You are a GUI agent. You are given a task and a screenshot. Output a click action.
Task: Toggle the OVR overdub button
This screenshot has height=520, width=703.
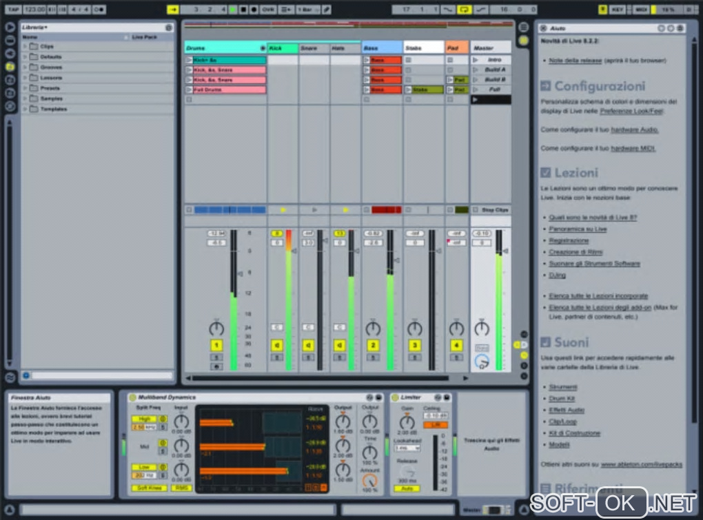(267, 9)
